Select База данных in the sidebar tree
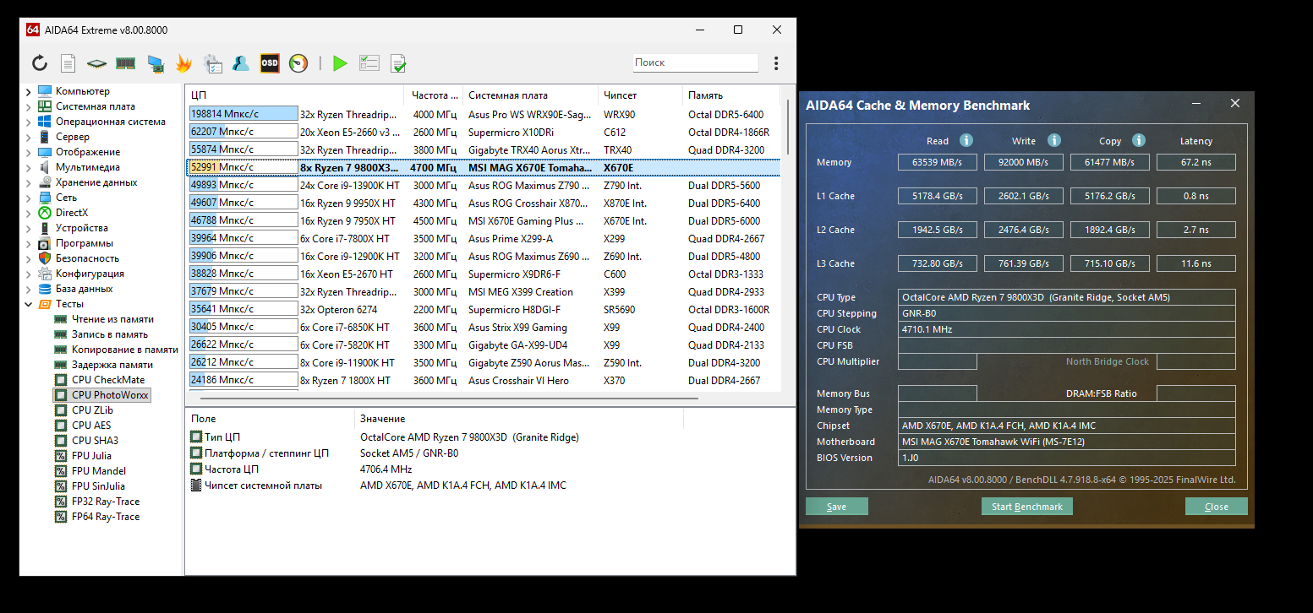This screenshot has width=1313, height=613. coord(84,289)
